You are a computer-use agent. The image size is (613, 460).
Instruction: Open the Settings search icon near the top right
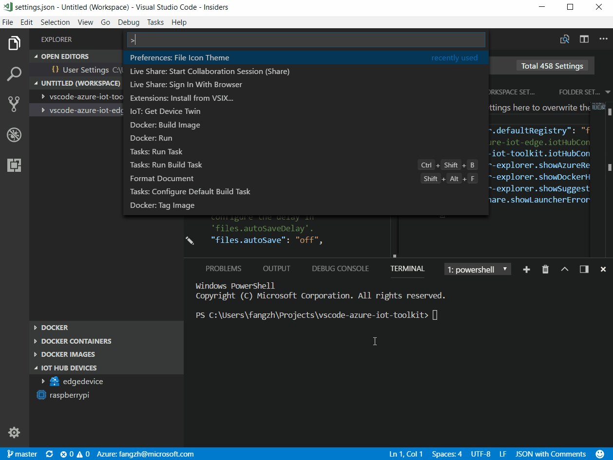coord(565,39)
